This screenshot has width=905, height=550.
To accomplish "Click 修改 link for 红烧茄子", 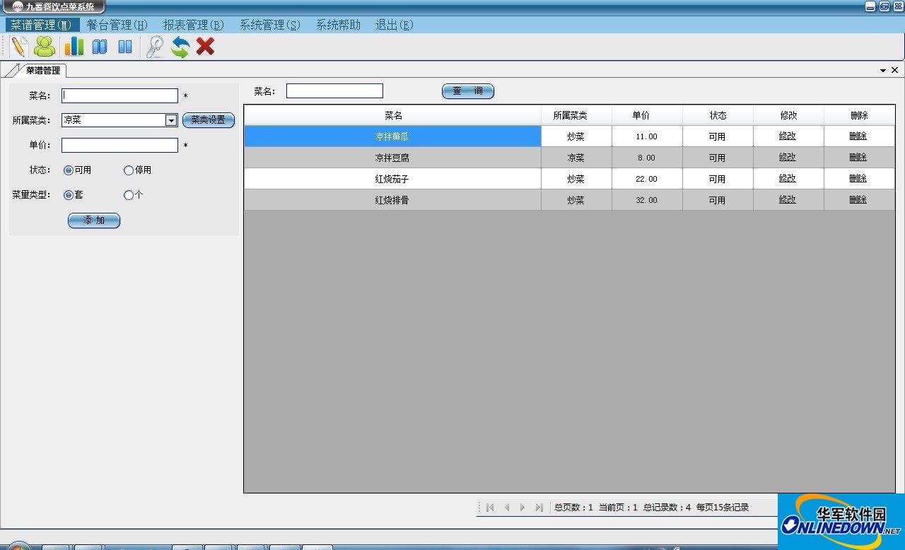I will pyautogui.click(x=788, y=178).
